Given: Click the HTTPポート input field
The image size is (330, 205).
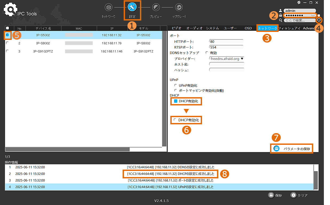Looking at the screenshot, I should [x=226, y=41].
